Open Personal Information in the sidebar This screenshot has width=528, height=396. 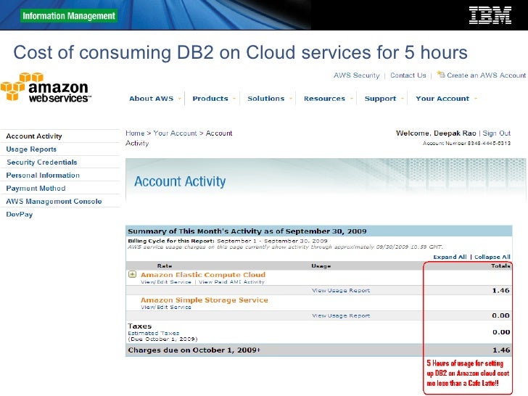[x=43, y=176]
